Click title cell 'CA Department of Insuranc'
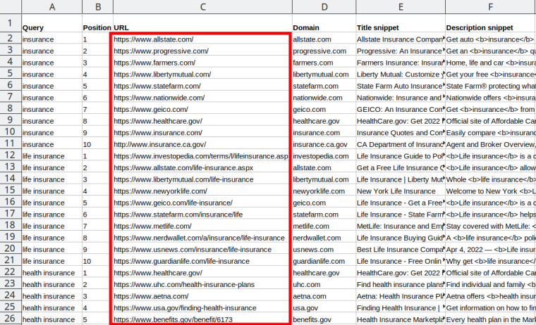This screenshot has height=325, width=536. click(401, 144)
